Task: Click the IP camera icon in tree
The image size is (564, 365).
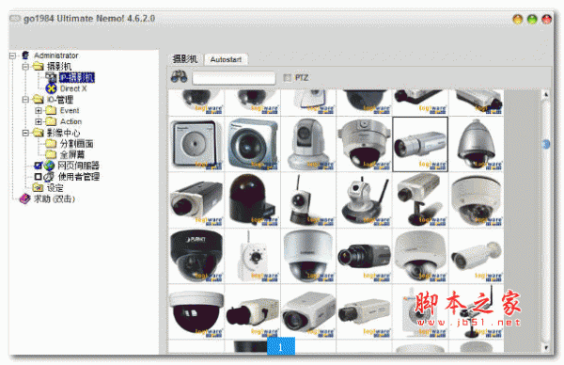Action: pyautogui.click(x=51, y=77)
